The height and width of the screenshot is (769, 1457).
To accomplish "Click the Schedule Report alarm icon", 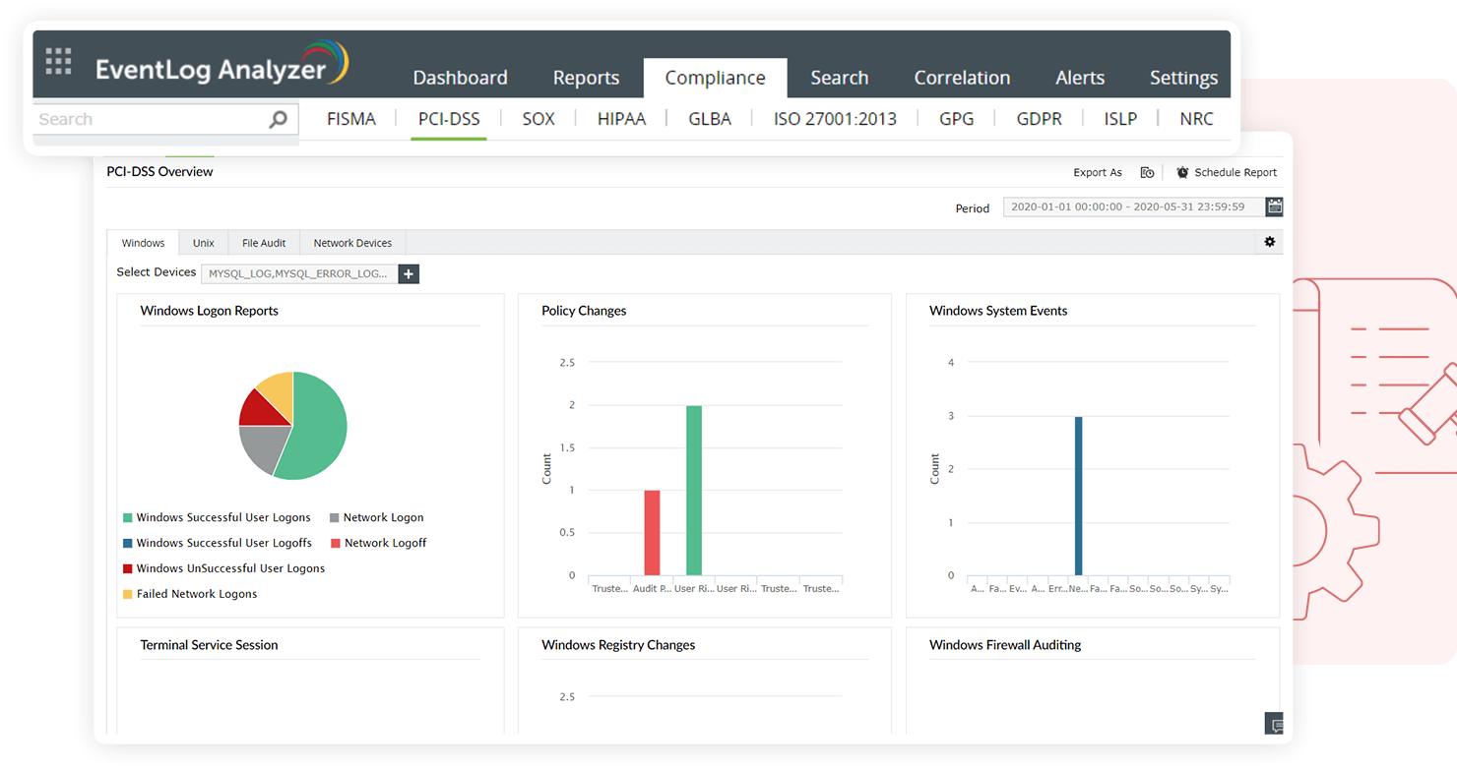I will 1182,172.
